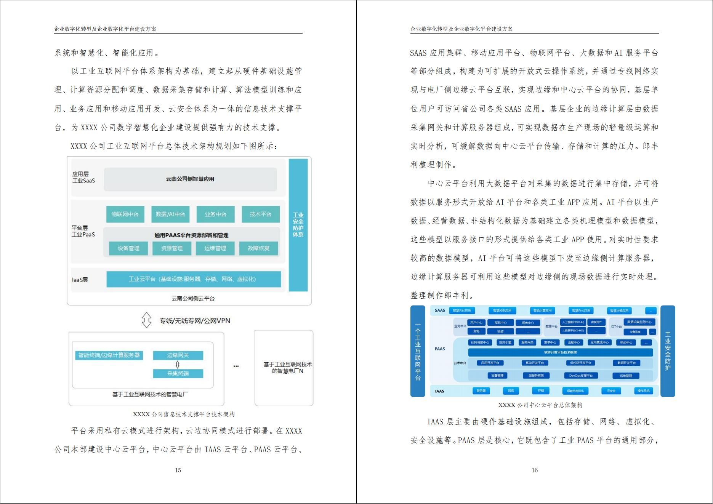Select the 资源管理 block
This screenshot has width=713, height=504.
[x=172, y=248]
